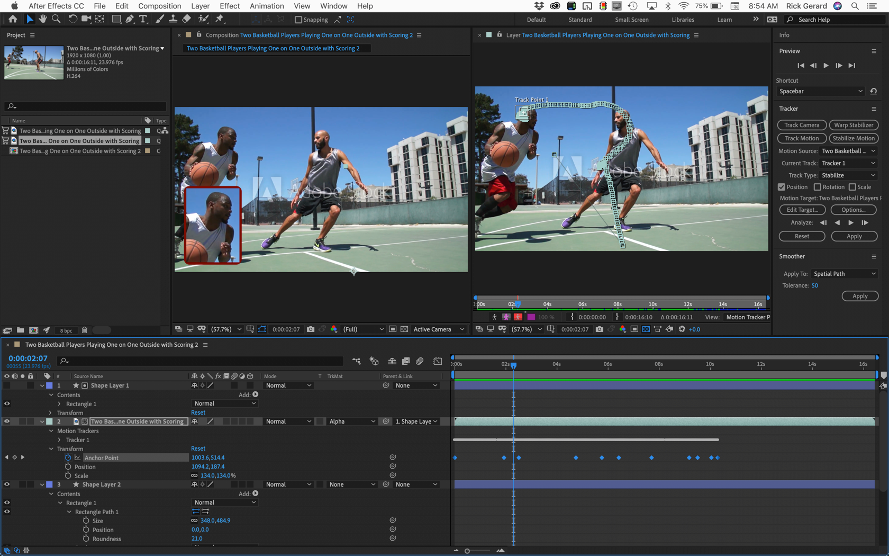The image size is (889, 556).
Task: Enable the Rotation checkbox in Tracker
Action: 817,187
